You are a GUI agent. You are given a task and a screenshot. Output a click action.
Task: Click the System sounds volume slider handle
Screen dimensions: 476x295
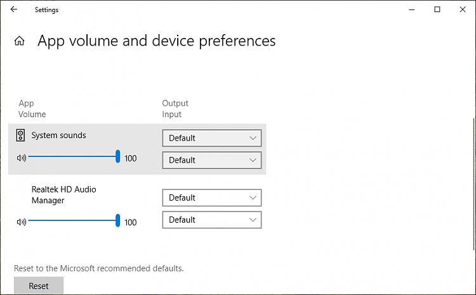coord(118,157)
